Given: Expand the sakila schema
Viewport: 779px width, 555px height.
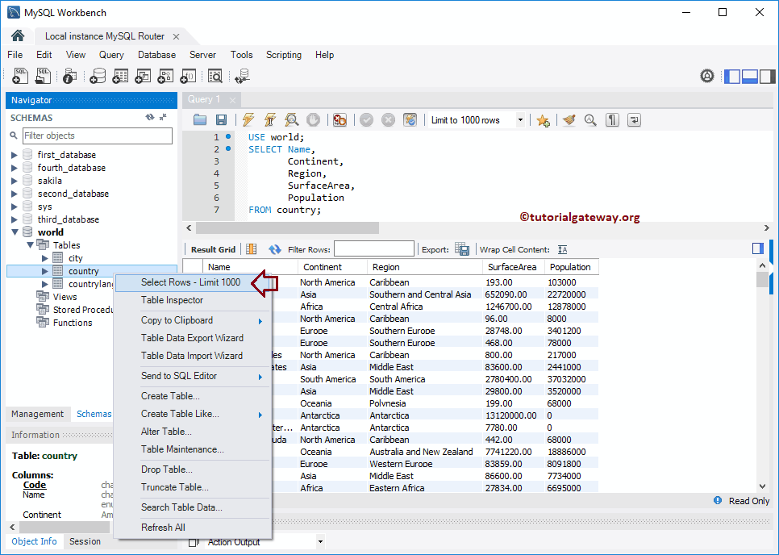Looking at the screenshot, I should pyautogui.click(x=13, y=180).
